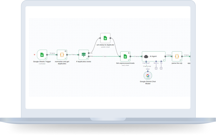Open the Google Gemini Chat Model node
Viewport: 216px width, 136px height.
coord(148,76)
